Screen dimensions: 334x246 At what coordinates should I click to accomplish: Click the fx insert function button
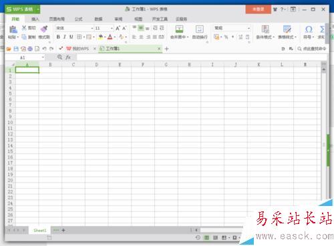tap(68, 57)
